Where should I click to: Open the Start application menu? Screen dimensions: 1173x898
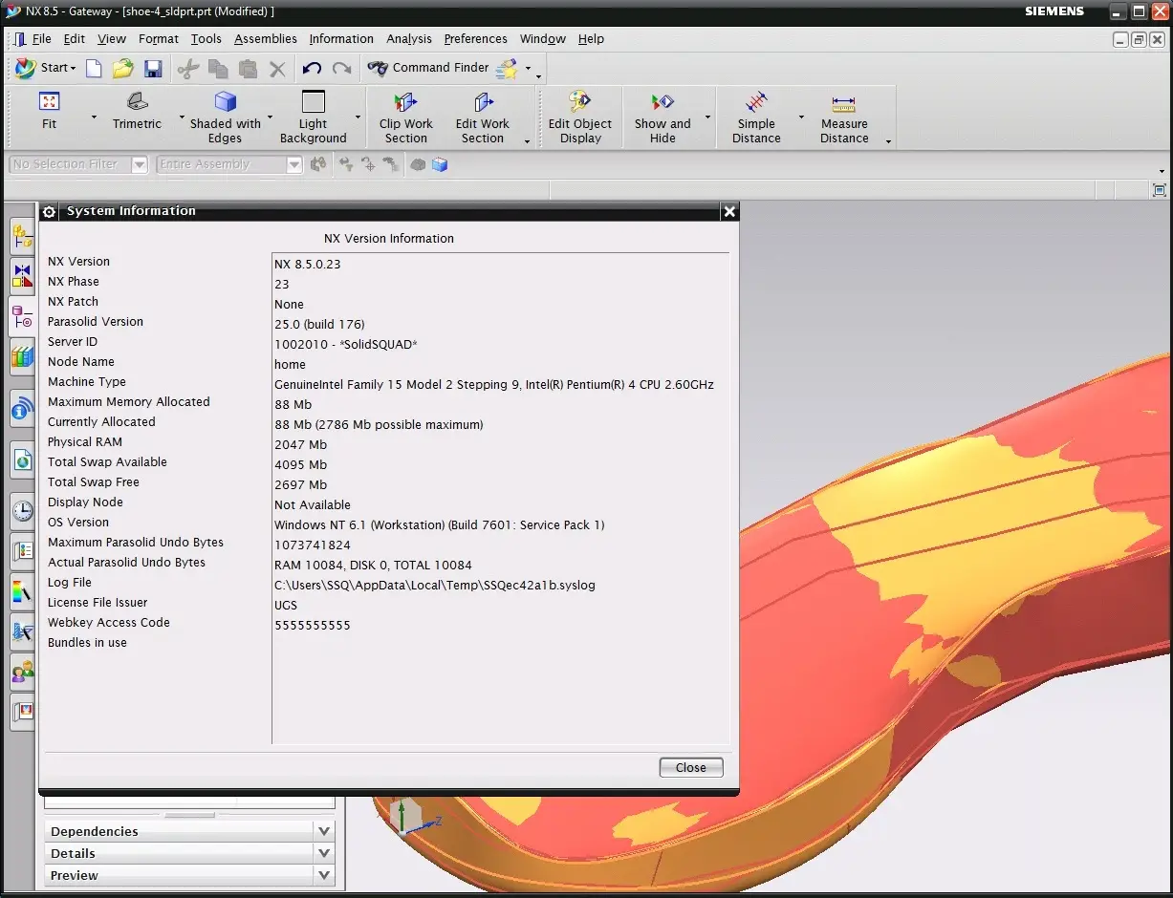45,68
